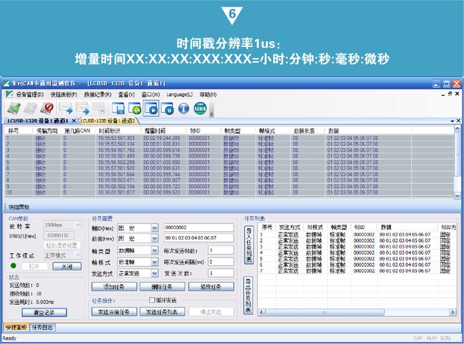464x344 pixels.
Task: Click the green K logo in menu bar
Action: [9, 94]
